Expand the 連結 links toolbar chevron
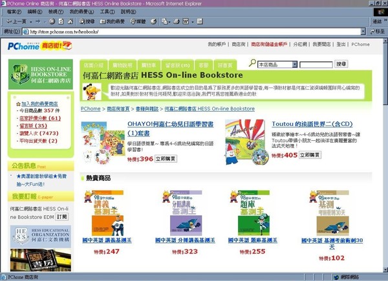Screen dimensions: 388x281 [x=385, y=21]
